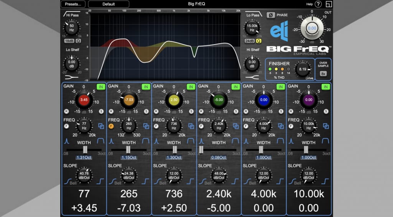Click the S solo icon on the orange band

pyautogui.click(x=146, y=111)
